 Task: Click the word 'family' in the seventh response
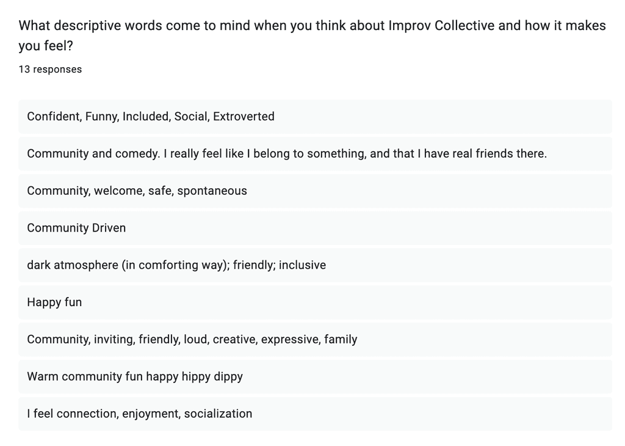(x=341, y=340)
